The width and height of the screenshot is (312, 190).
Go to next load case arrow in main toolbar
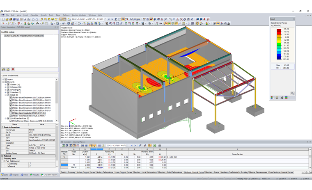click(x=112, y=19)
